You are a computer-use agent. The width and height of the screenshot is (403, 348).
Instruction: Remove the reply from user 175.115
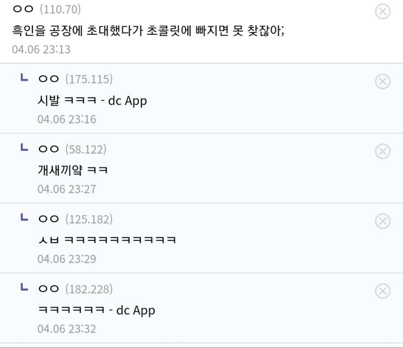[383, 81]
